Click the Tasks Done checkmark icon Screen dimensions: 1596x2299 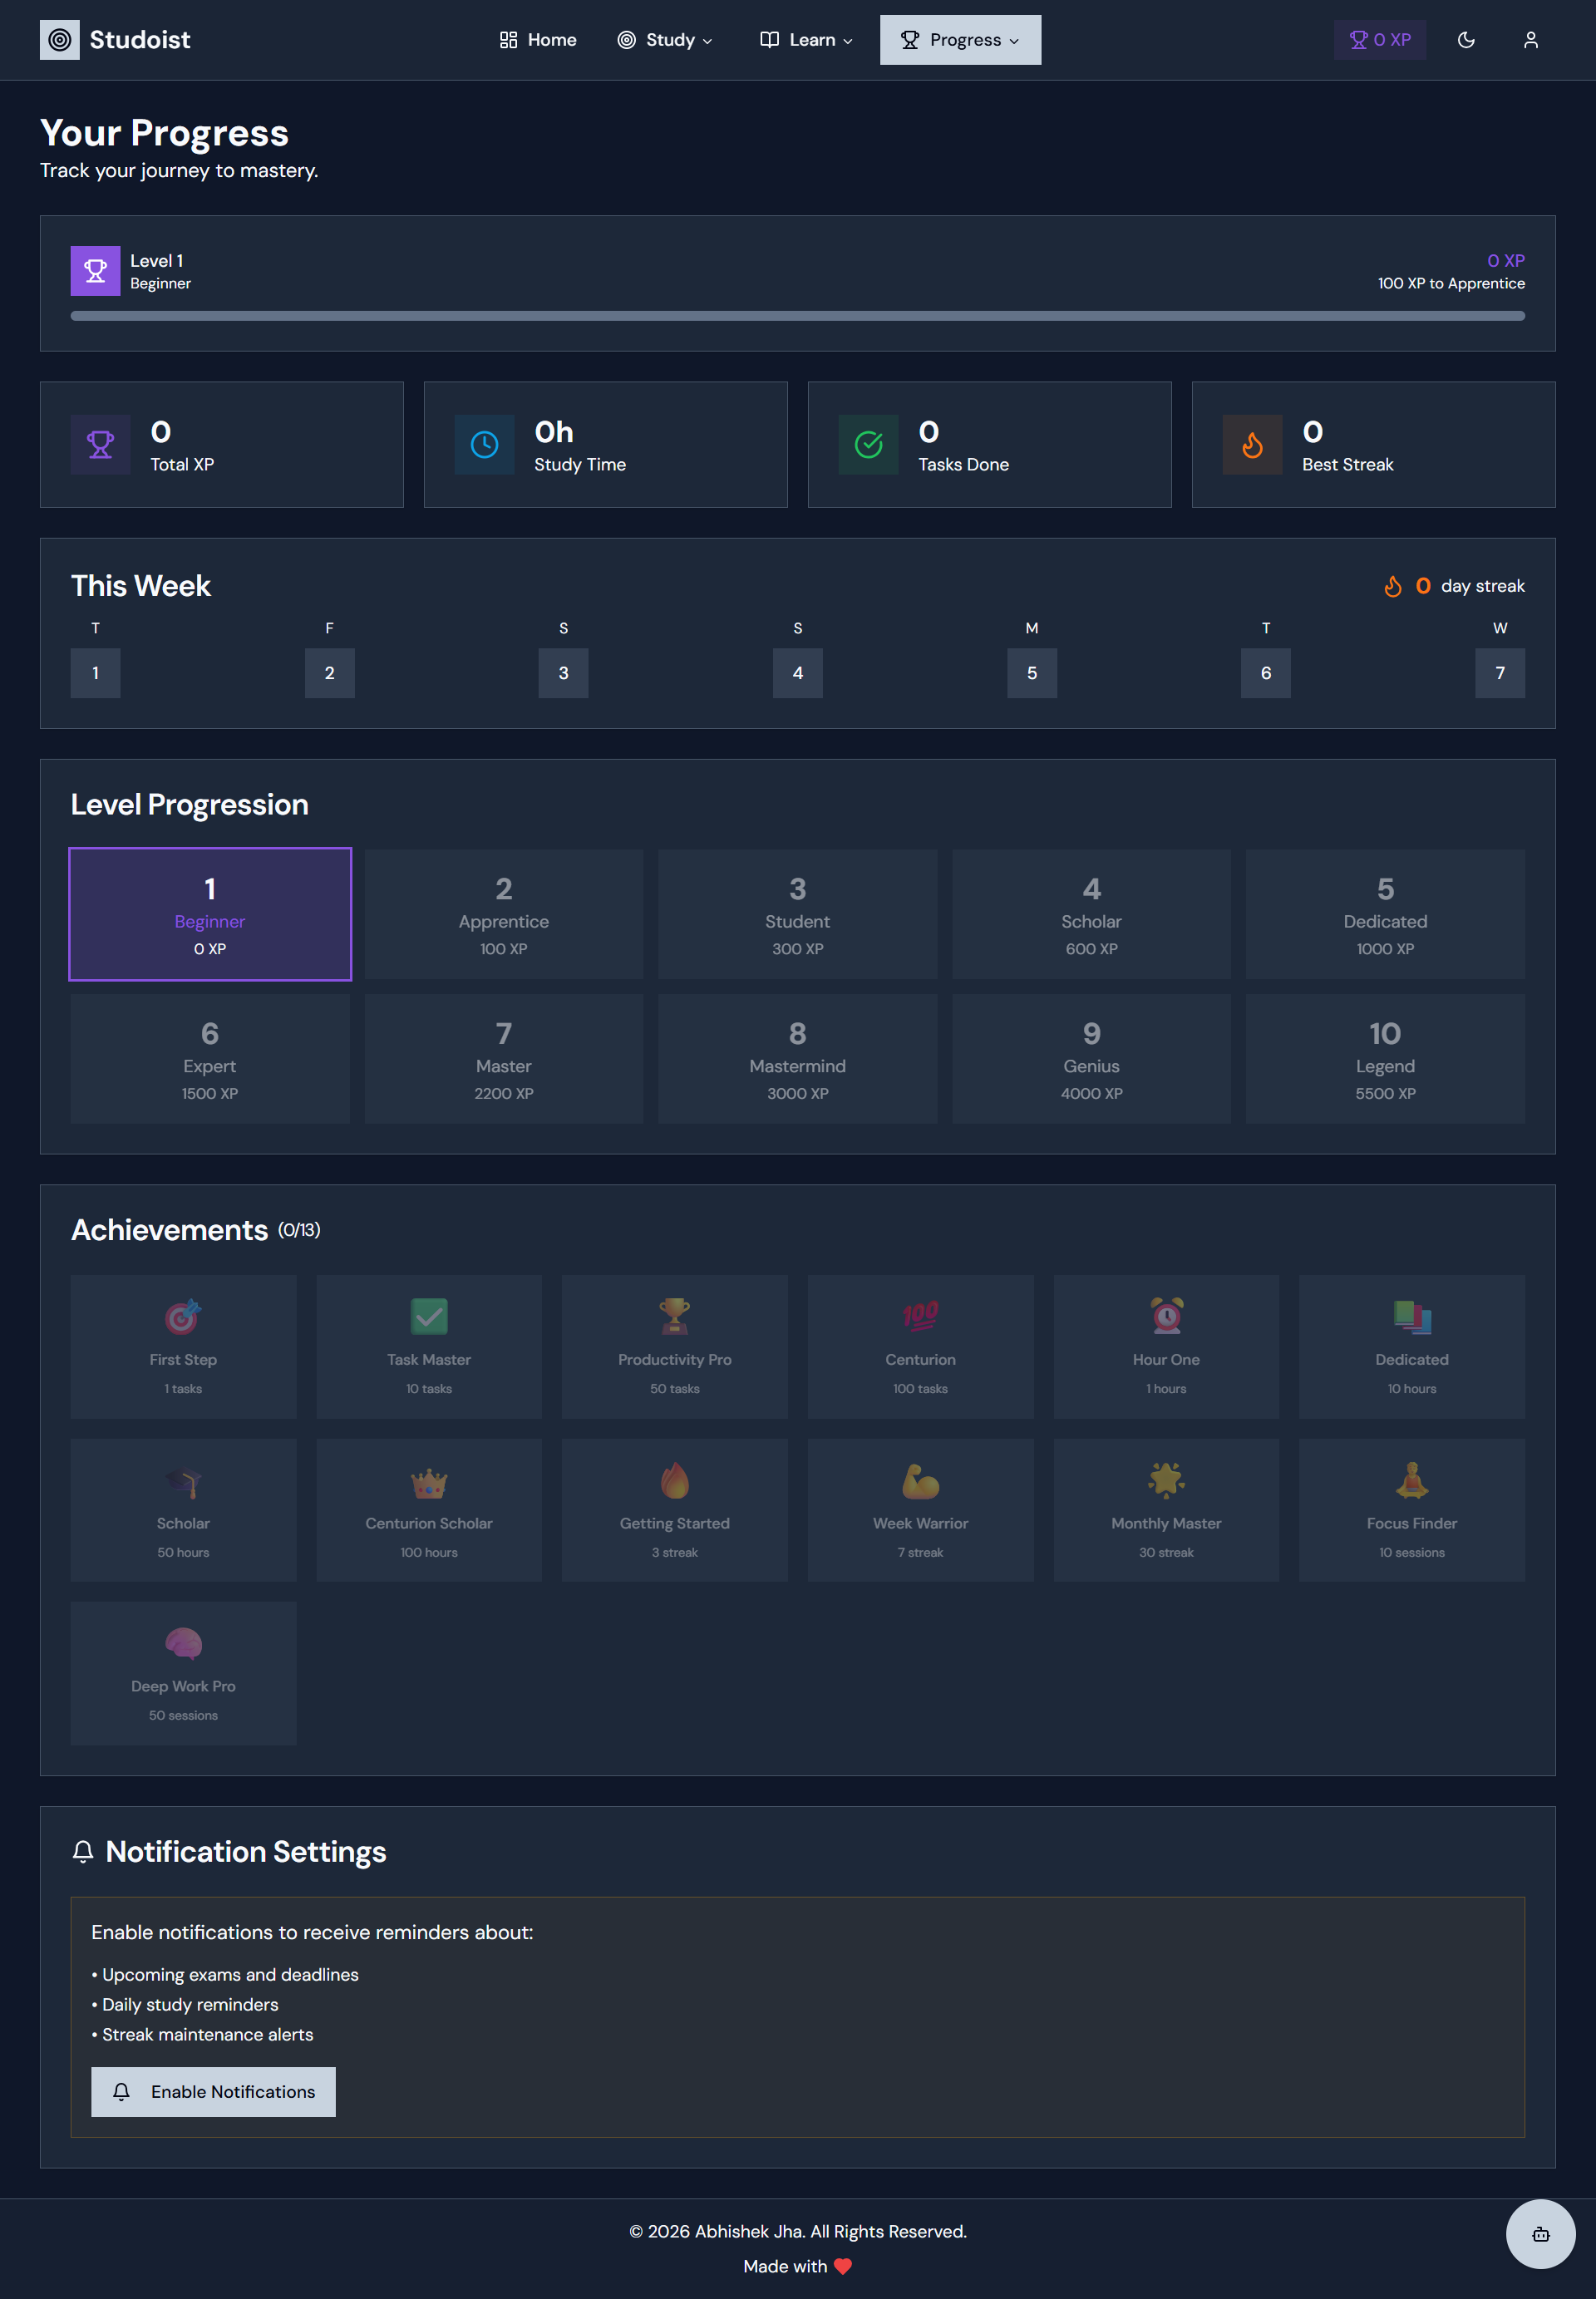tap(868, 445)
